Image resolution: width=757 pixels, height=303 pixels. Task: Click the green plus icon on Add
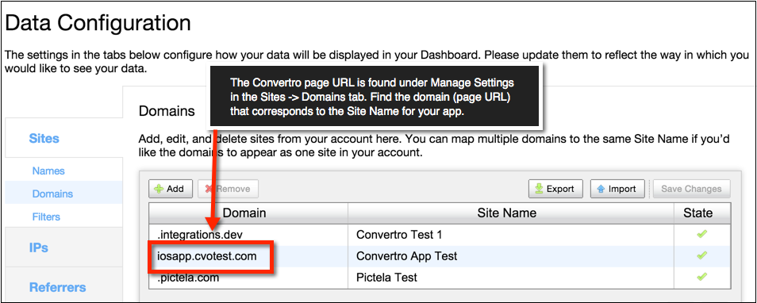point(159,189)
